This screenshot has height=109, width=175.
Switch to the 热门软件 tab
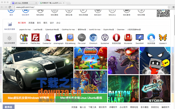[22, 23]
